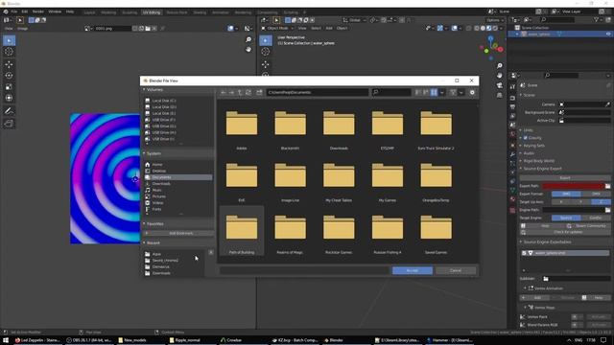
Task: Expand the Keying Sets panel
Action: [521, 146]
